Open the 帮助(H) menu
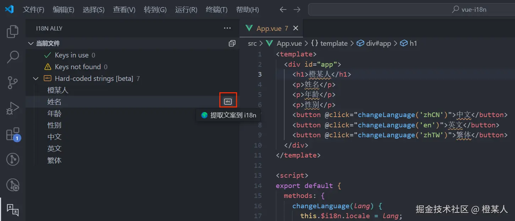Screen dimensions: 515x221 pos(247,10)
